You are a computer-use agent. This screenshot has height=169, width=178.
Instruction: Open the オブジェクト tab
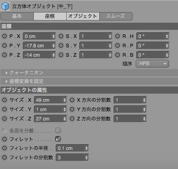(83, 16)
